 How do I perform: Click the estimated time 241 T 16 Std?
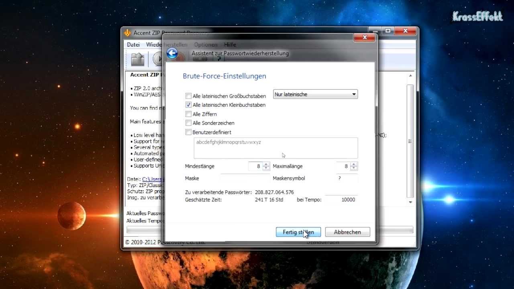pos(269,199)
